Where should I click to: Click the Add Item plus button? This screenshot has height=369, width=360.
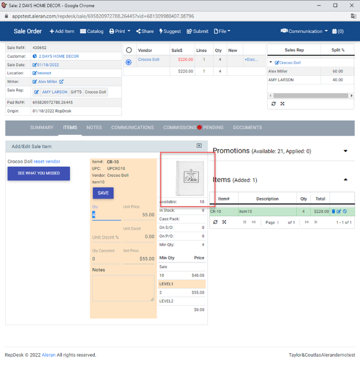point(62,31)
